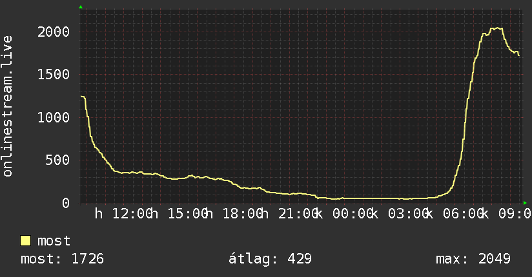Screen dimensions: 532x277
Task: Click the 15:00 time axis label
Action: point(188,214)
